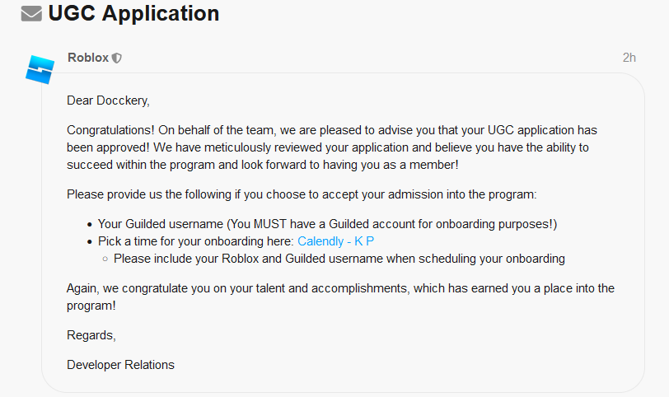Viewport: 669px width, 397px height.
Task: Click the Please provide us the following line
Action: [x=302, y=195]
